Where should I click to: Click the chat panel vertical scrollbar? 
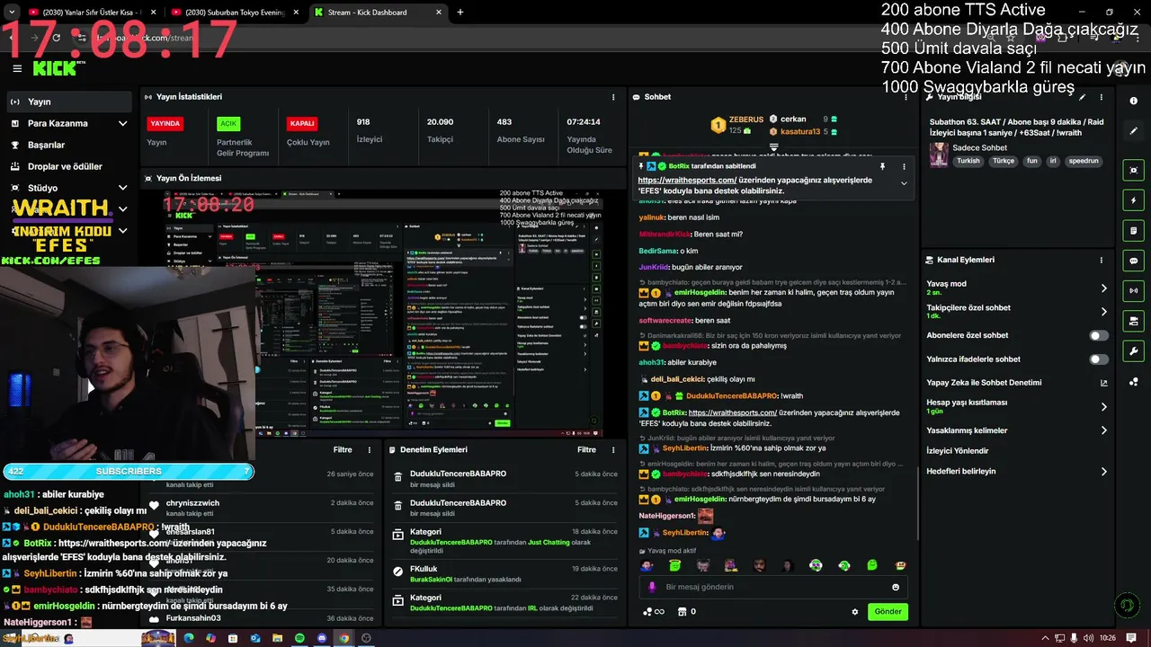click(917, 503)
